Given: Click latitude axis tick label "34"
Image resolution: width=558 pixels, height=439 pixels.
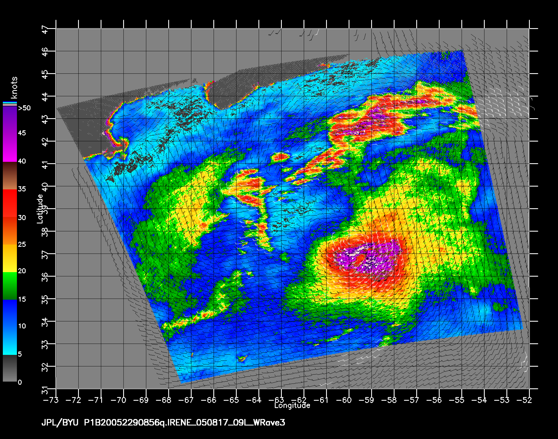Looking at the screenshot, I should pyautogui.click(x=45, y=322).
